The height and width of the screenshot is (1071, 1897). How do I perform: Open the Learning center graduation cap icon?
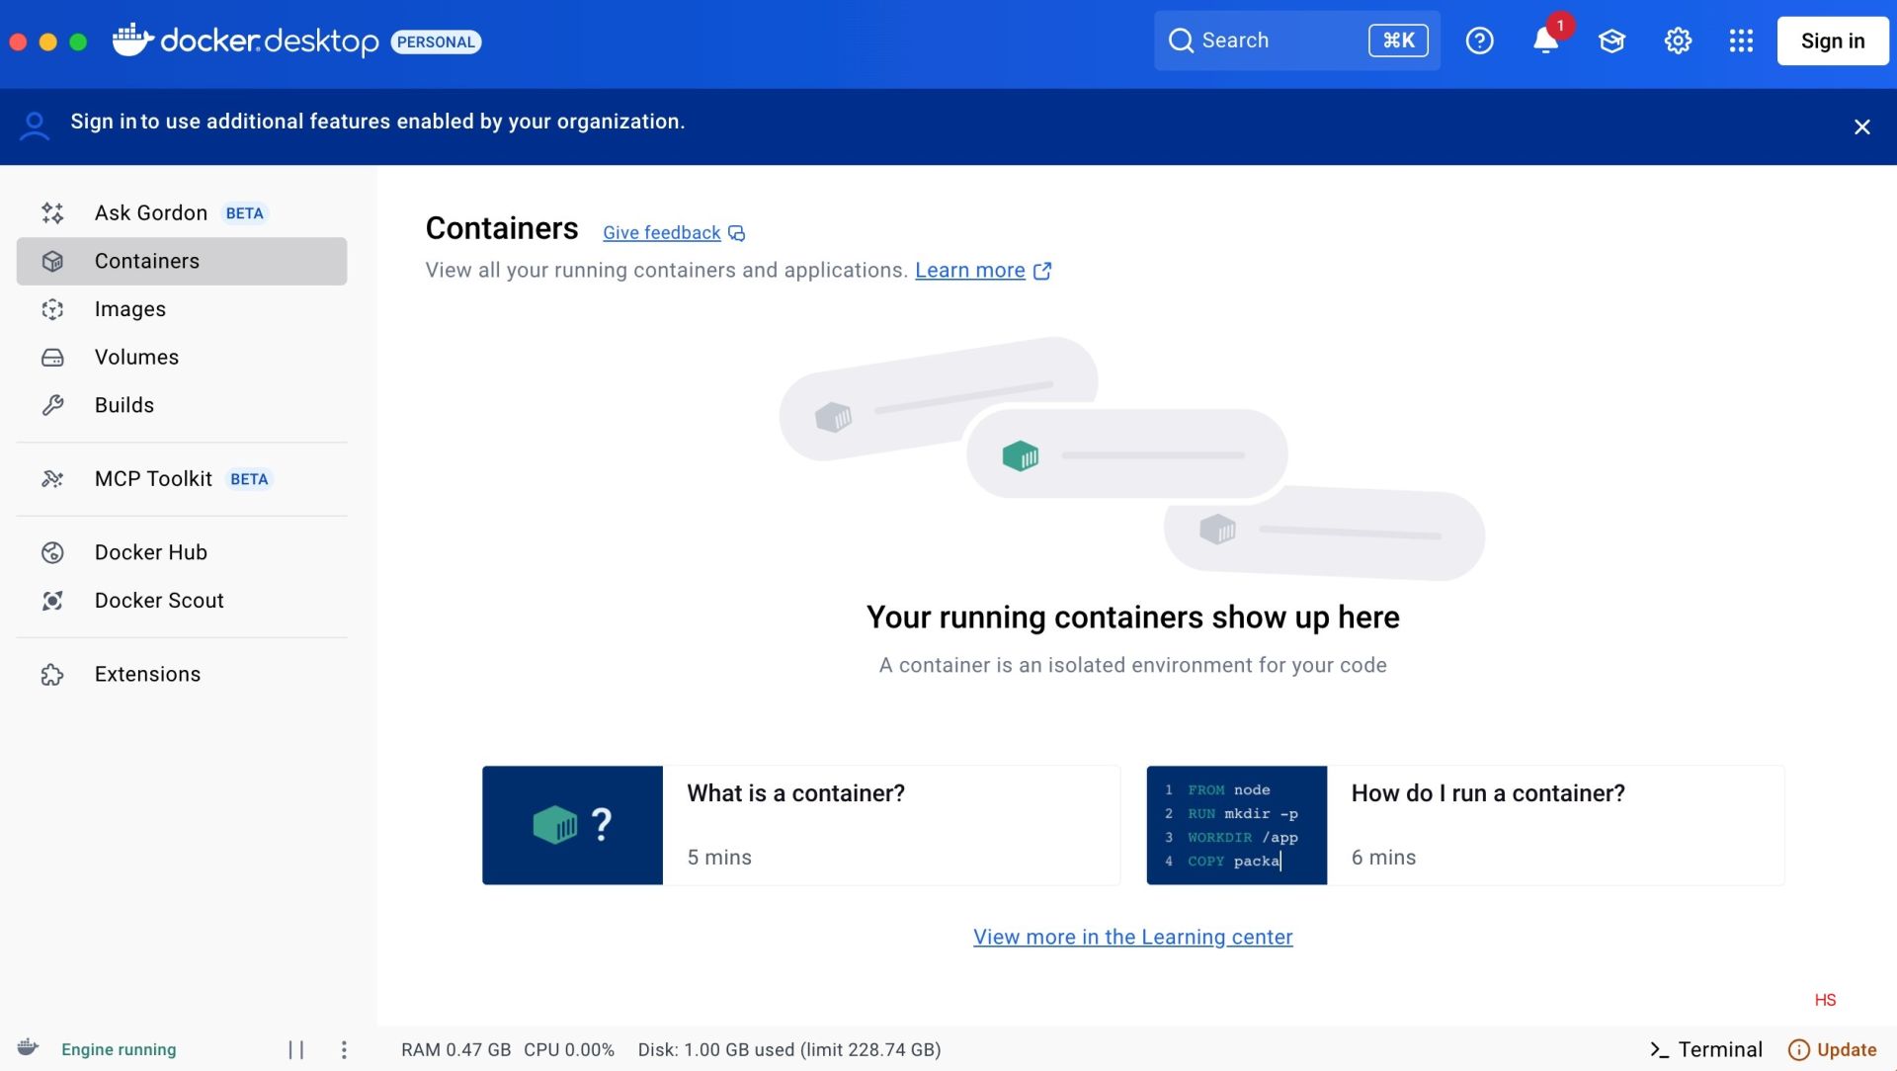pos(1611,41)
